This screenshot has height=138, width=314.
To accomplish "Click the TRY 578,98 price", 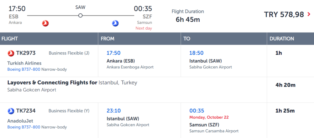I will [x=284, y=14].
